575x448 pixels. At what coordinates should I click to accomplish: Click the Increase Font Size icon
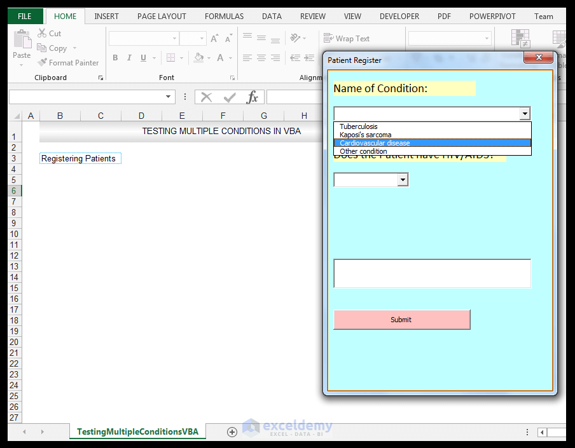[x=214, y=38]
